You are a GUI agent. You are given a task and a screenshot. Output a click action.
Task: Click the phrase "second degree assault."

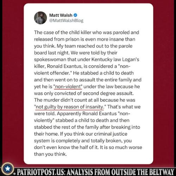click(108, 93)
